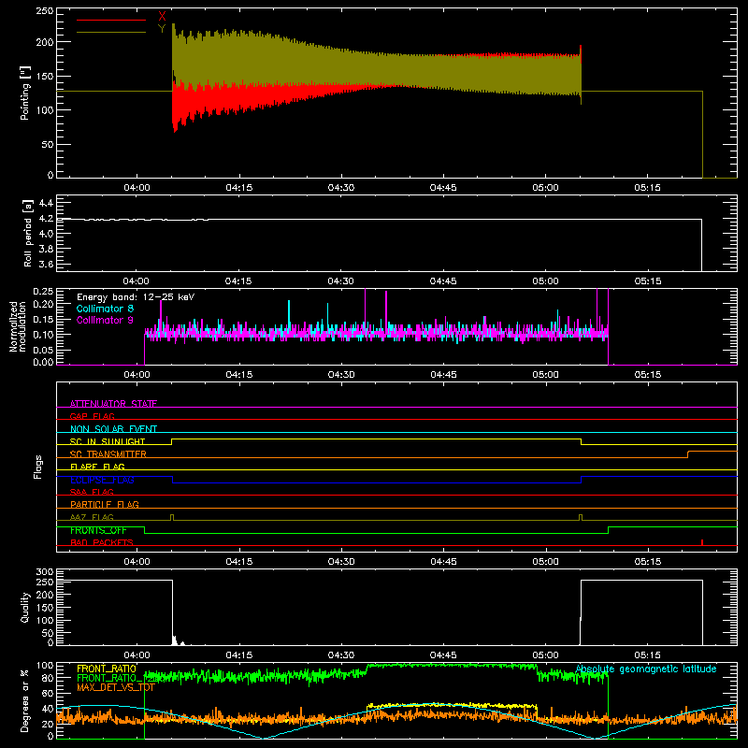
Task: Click the FRONTS_OFF flag label
Action: [98, 530]
